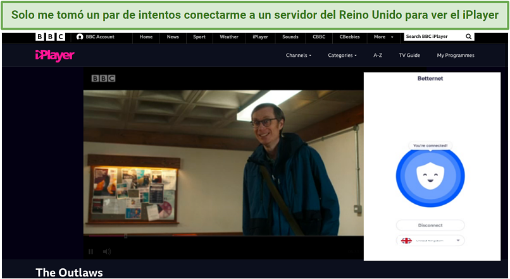Select iPlayer in the top navigation
This screenshot has width=510, height=279.
click(x=260, y=37)
